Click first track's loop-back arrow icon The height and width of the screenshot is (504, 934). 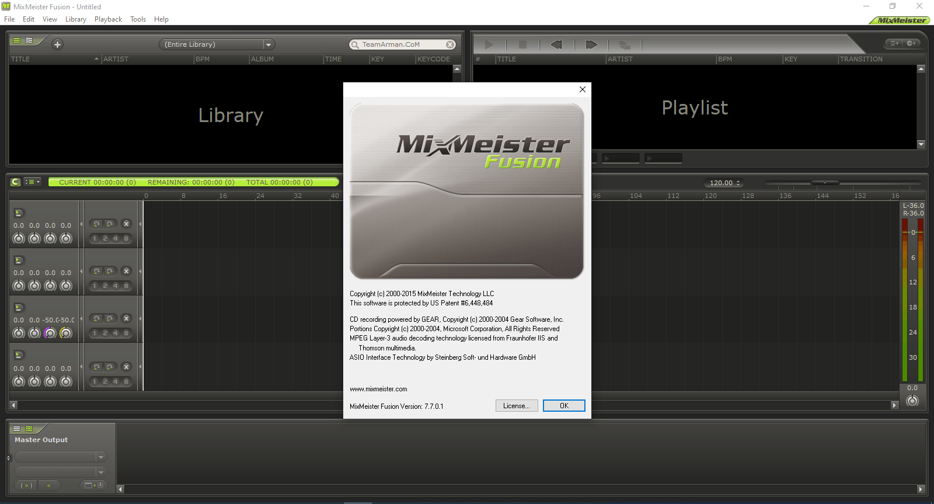tap(97, 224)
